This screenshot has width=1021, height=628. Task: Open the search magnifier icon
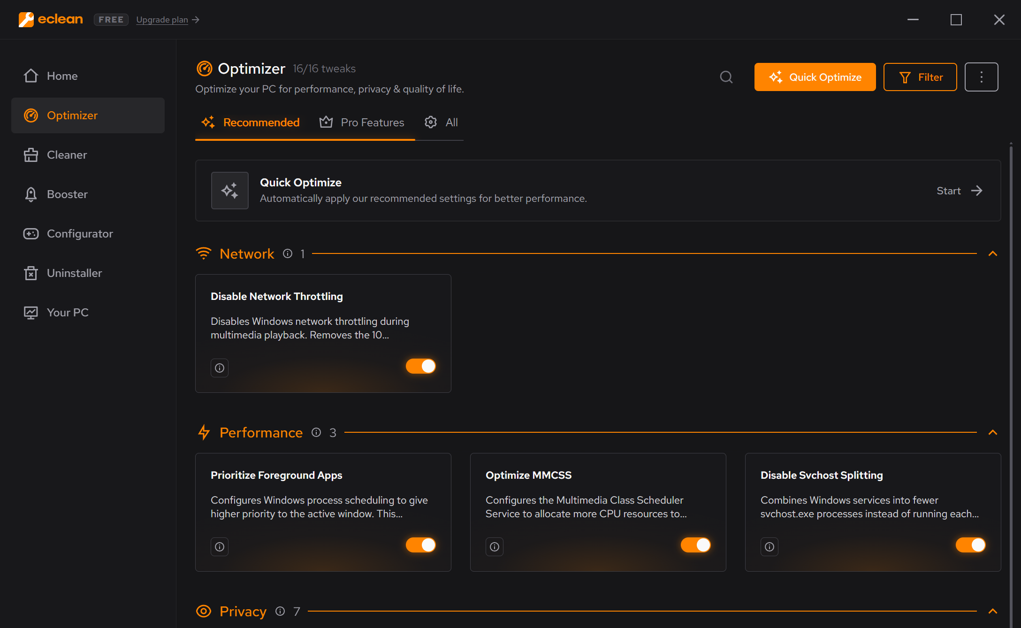(726, 77)
